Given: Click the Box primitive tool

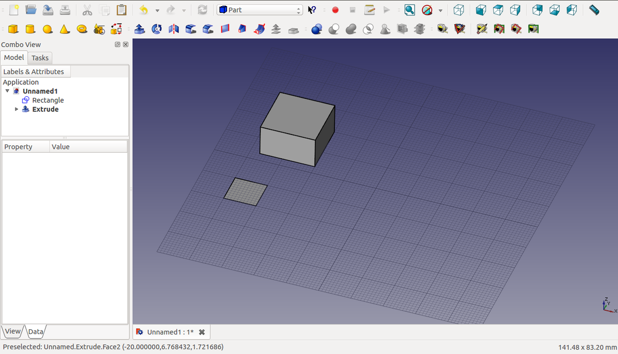Looking at the screenshot, I should [x=14, y=29].
